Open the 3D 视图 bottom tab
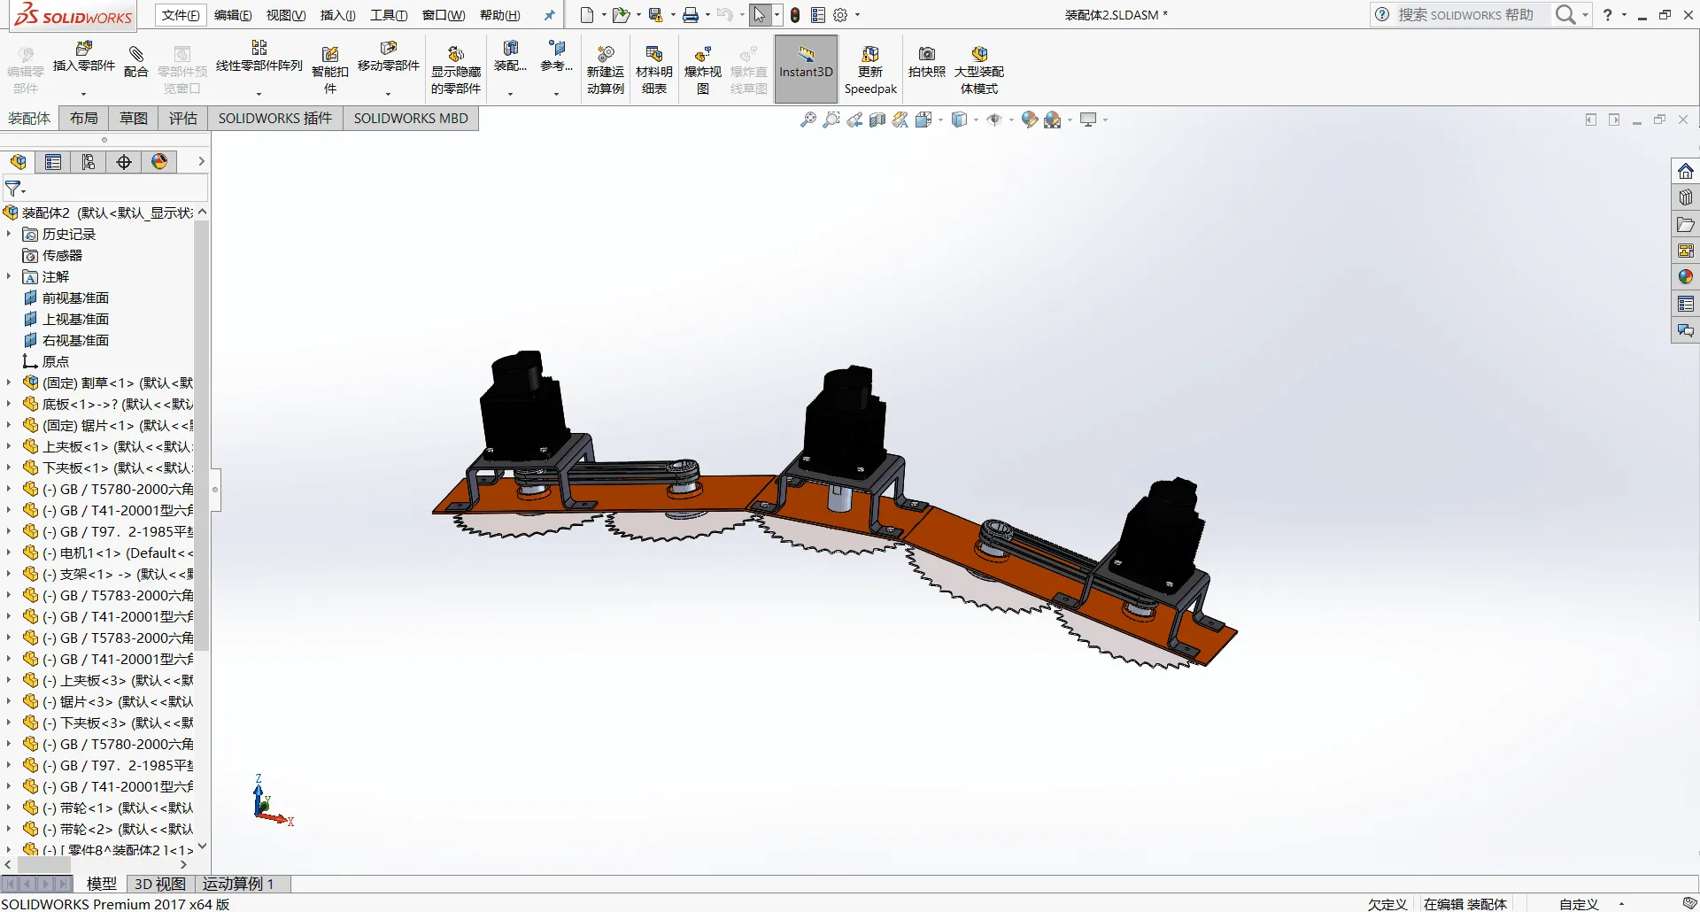 [x=160, y=884]
